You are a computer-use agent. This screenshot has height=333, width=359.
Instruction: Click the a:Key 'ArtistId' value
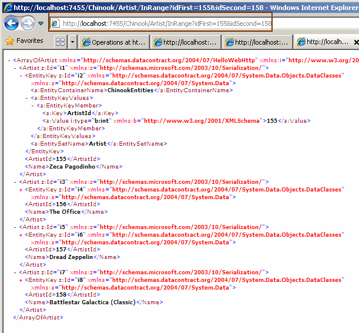pos(79,113)
